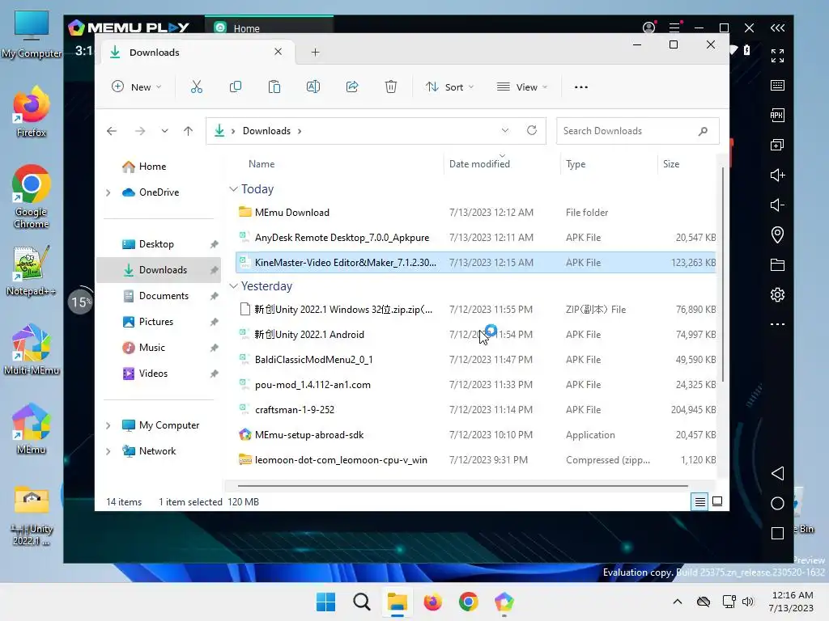The height and width of the screenshot is (621, 829).
Task: Expand My Computer tree node
Action: click(108, 425)
